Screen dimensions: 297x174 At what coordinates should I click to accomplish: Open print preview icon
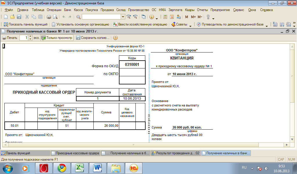click(55, 17)
